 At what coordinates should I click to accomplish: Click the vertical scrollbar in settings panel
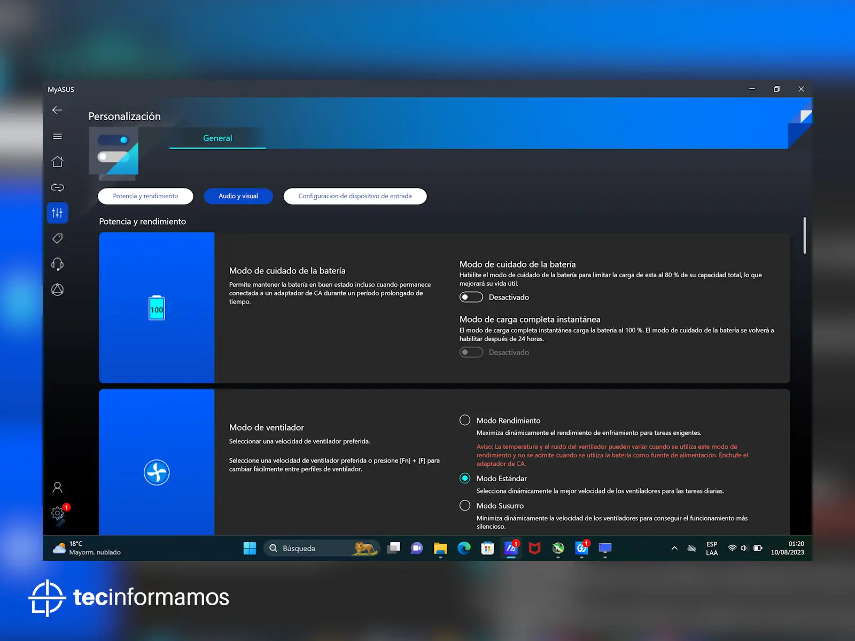[804, 236]
